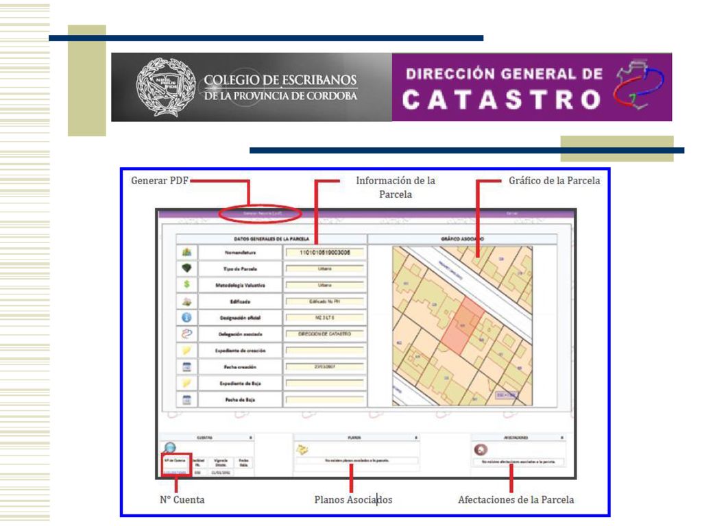Click the Designación oficial value field

(324, 318)
